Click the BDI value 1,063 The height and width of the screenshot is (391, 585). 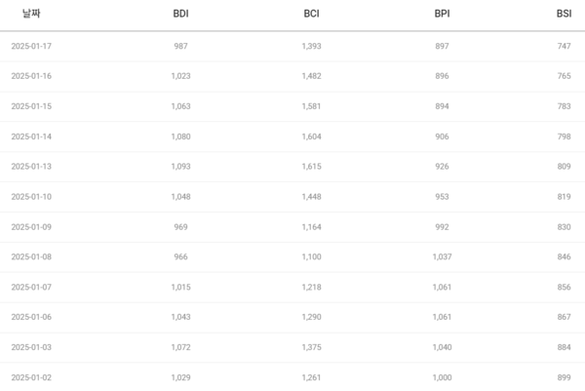[x=180, y=106]
